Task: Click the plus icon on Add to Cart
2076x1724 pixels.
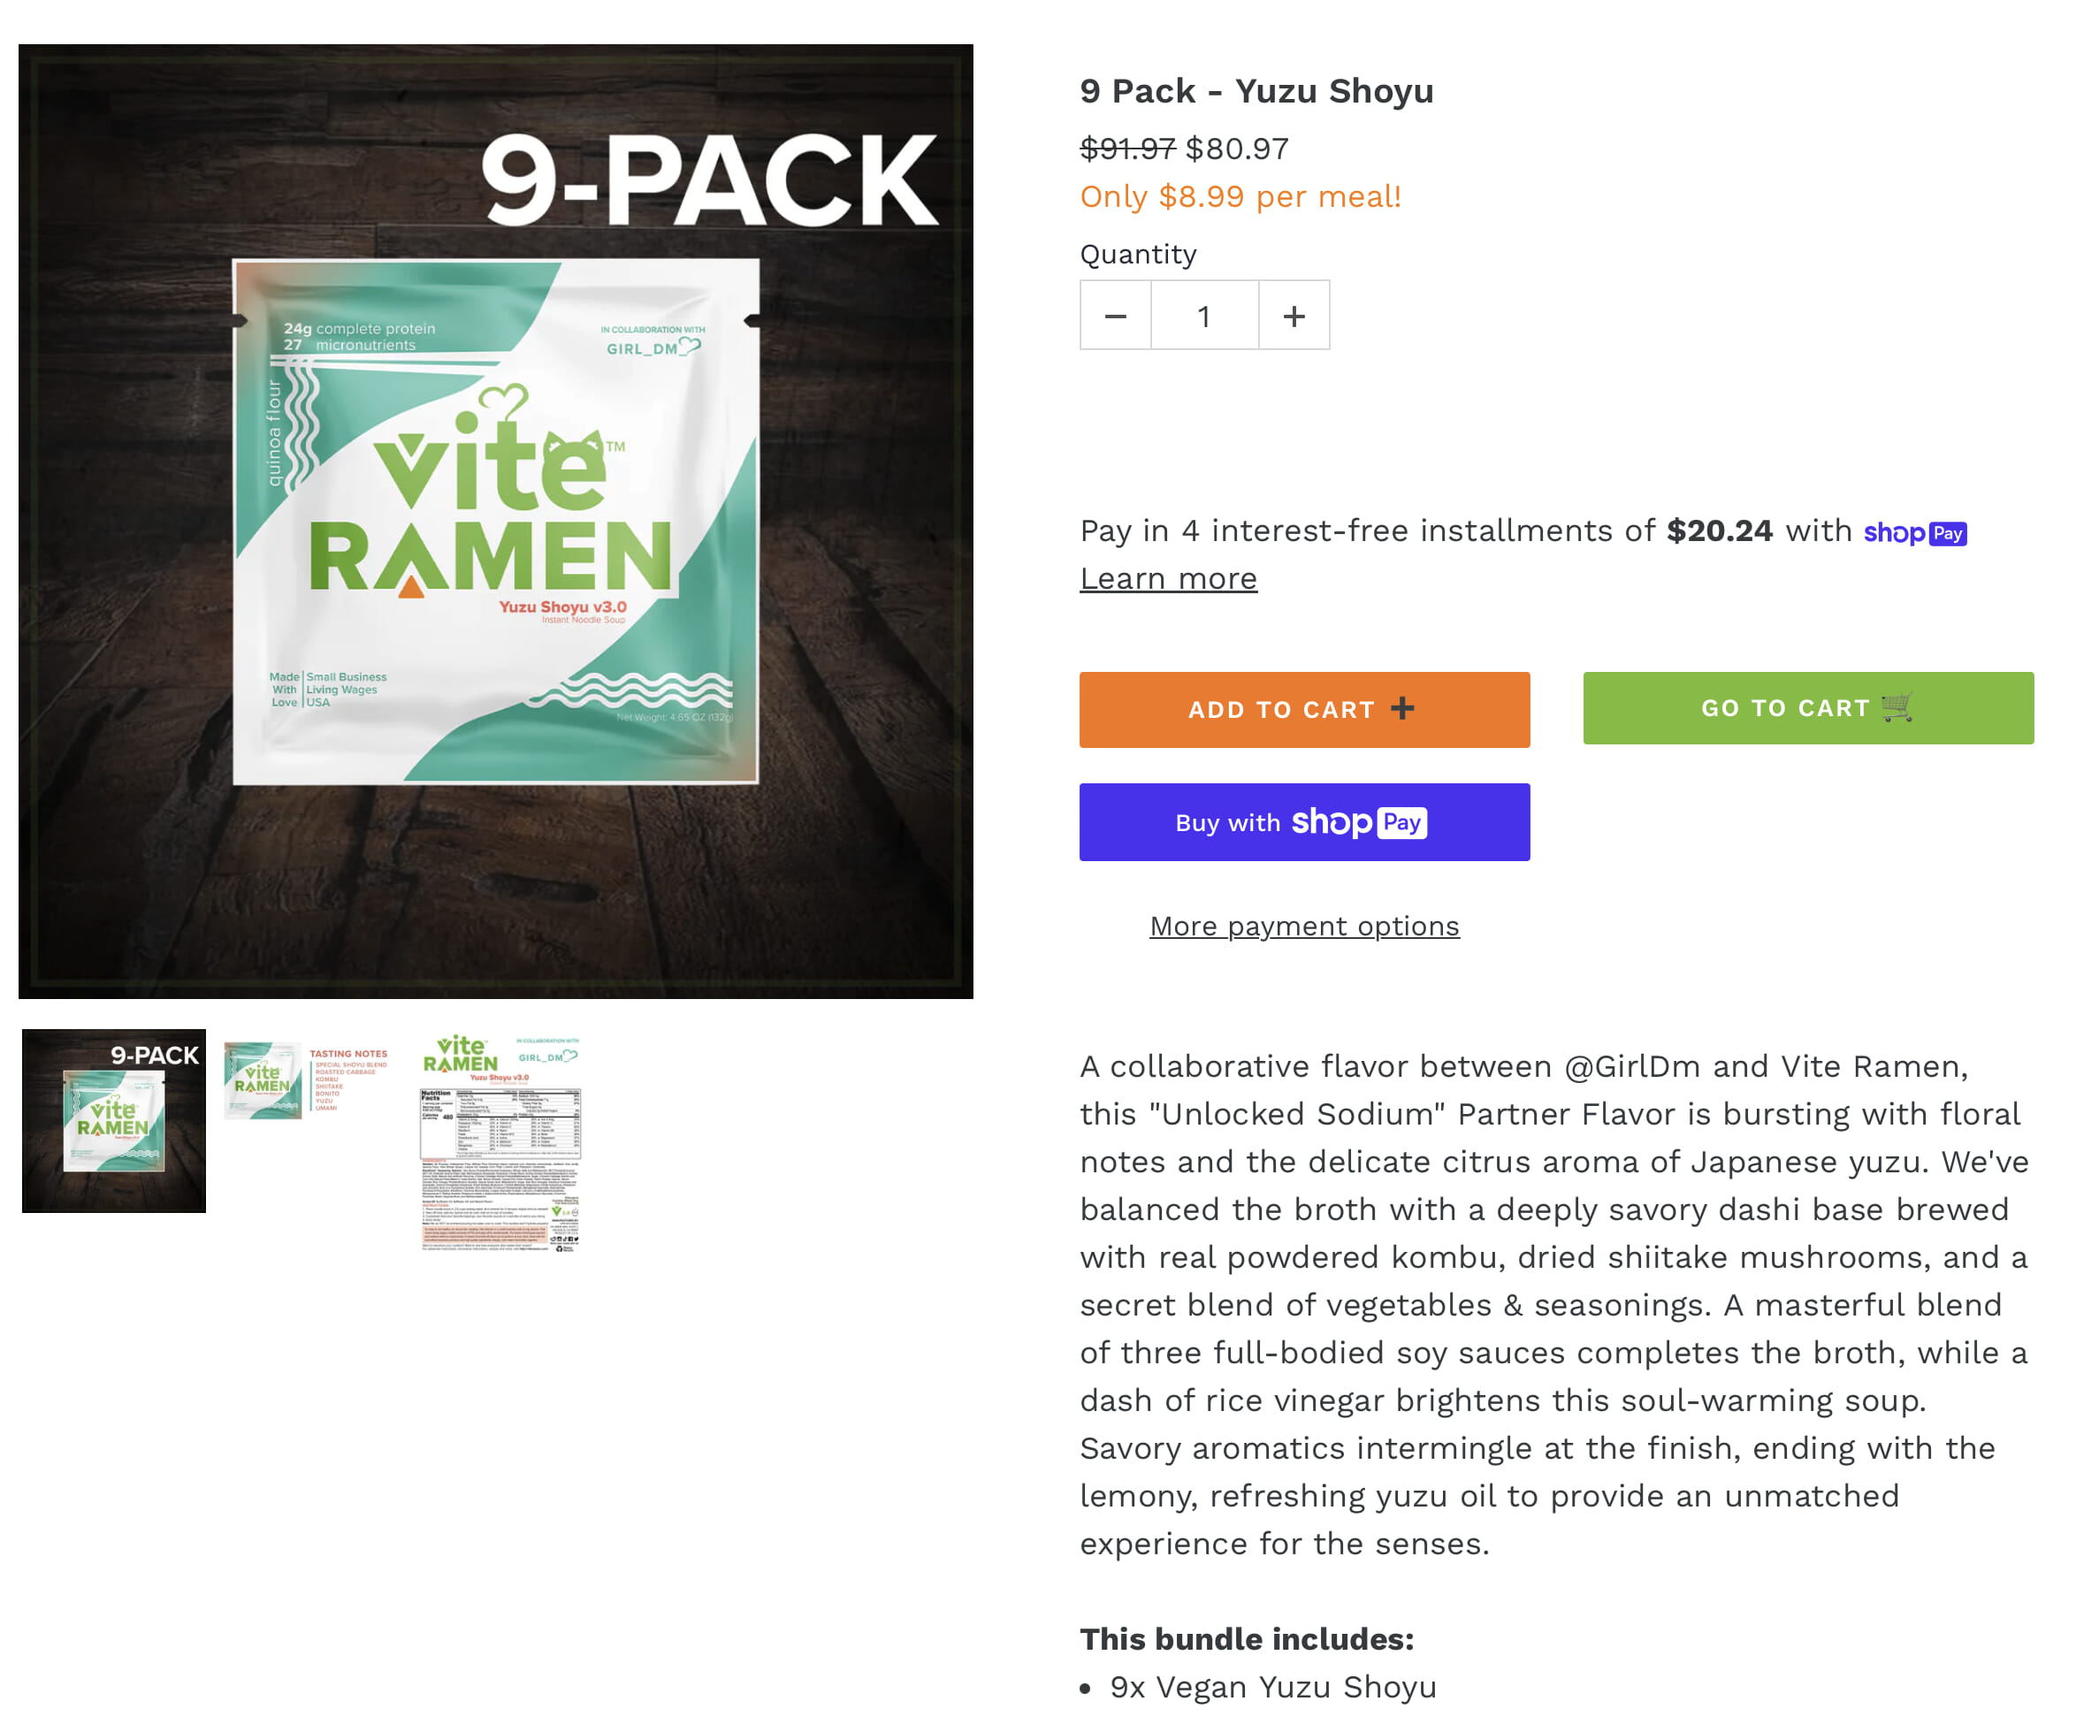Action: pyautogui.click(x=1403, y=708)
